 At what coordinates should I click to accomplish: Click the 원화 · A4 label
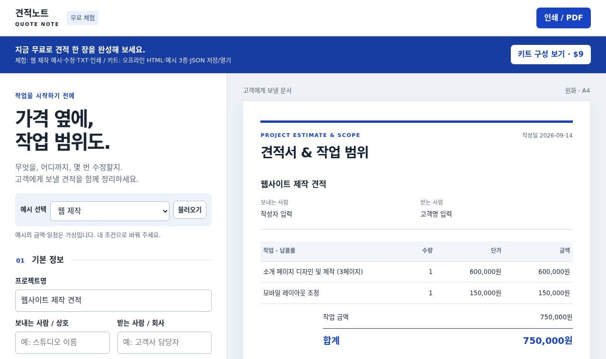tap(578, 91)
